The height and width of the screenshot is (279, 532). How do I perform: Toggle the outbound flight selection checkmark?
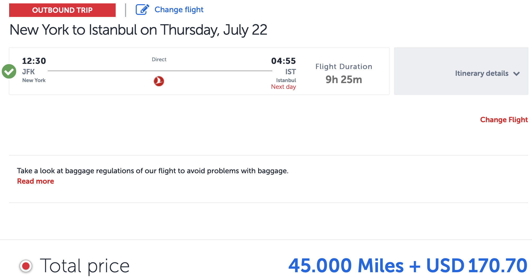tap(9, 71)
